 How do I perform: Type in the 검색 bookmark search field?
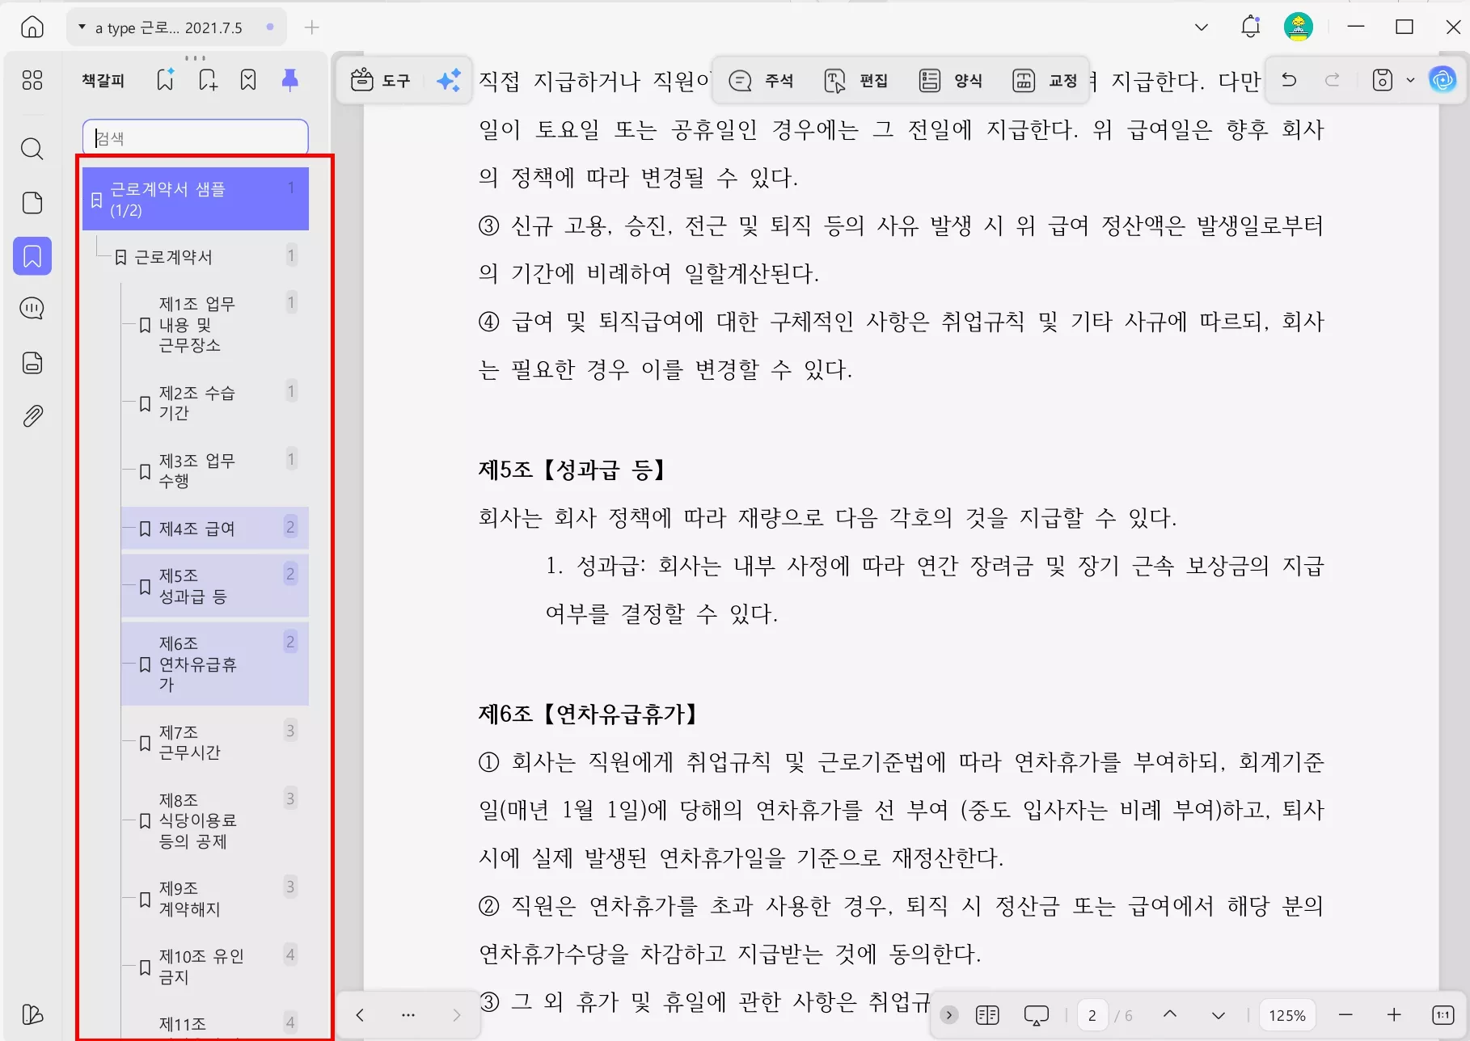pos(194,137)
